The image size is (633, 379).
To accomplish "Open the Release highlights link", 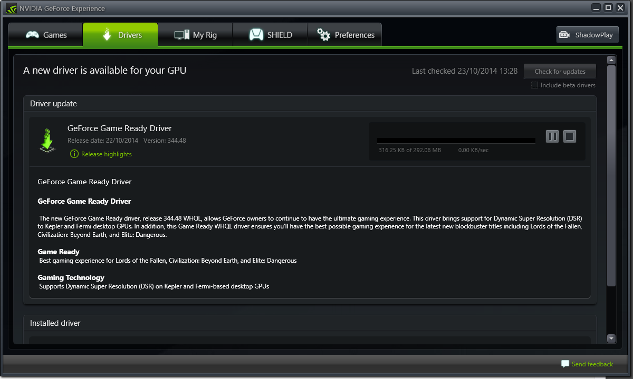I will [107, 154].
